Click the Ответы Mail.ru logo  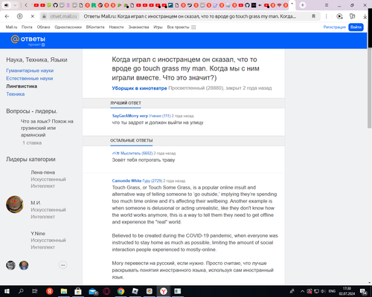pos(28,40)
